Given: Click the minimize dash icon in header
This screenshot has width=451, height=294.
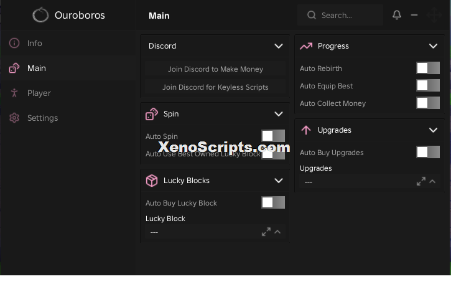Looking at the screenshot, I should point(414,15).
